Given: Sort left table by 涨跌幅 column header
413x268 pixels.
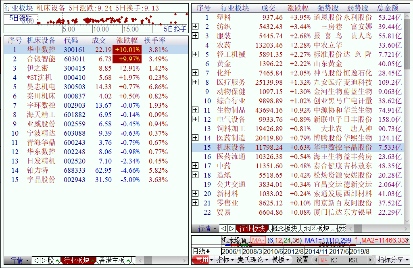Looking at the screenshot, I should 127,40.
